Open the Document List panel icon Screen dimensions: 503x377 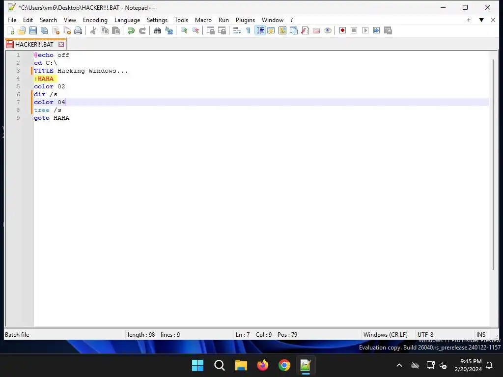(294, 30)
